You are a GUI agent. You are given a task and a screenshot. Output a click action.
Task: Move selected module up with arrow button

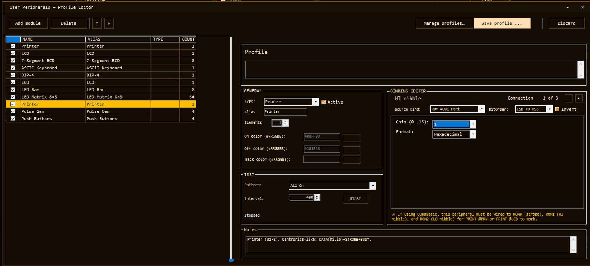tap(97, 23)
